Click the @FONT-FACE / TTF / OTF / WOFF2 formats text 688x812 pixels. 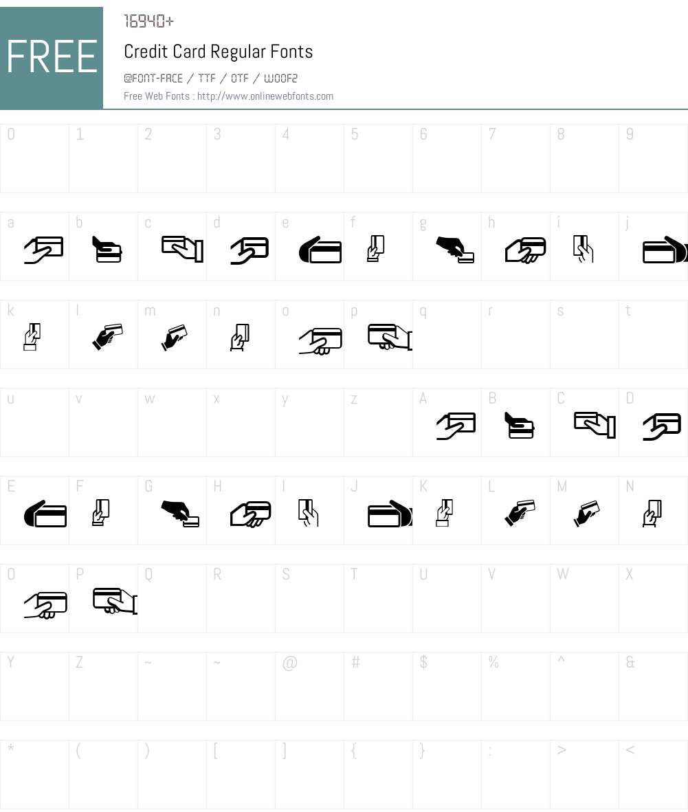click(x=211, y=78)
